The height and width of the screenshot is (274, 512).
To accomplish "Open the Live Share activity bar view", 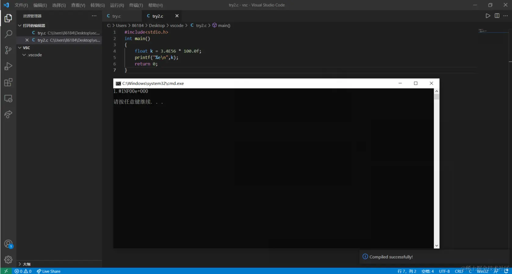I will click(8, 114).
